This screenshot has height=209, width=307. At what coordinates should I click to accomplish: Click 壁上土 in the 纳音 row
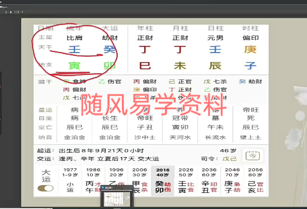(251, 137)
